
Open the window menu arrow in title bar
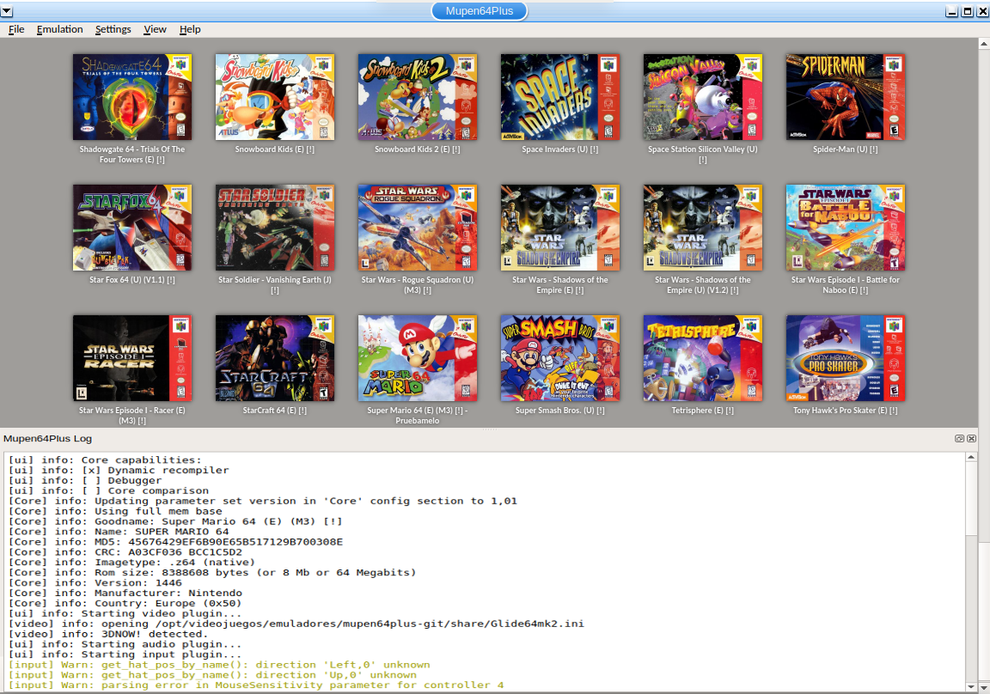[x=6, y=11]
